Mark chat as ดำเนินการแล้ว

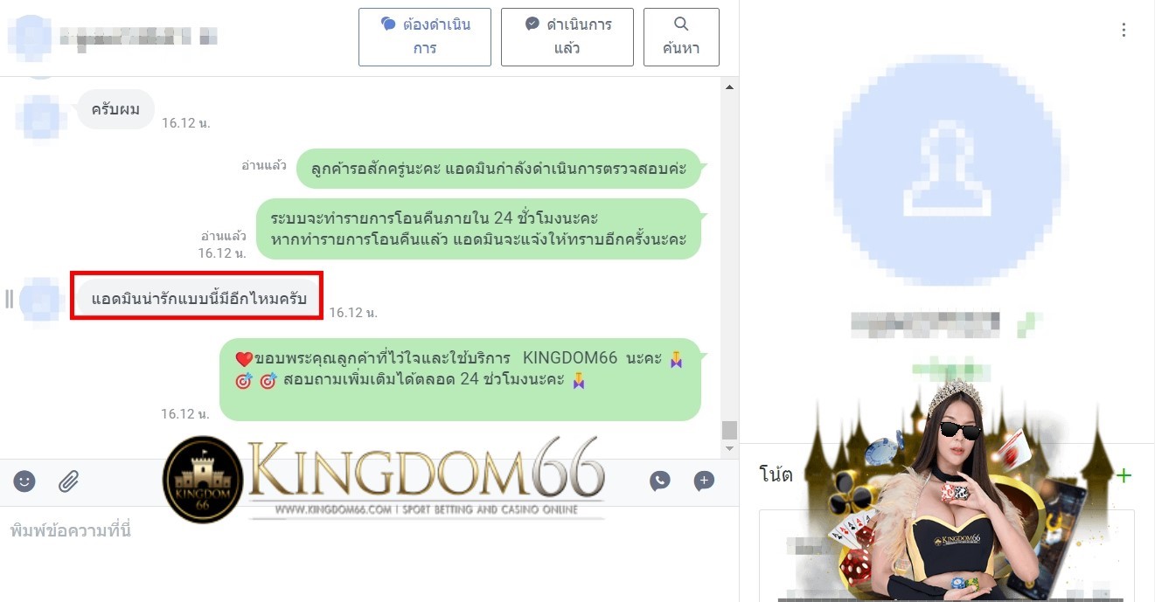pos(567,37)
